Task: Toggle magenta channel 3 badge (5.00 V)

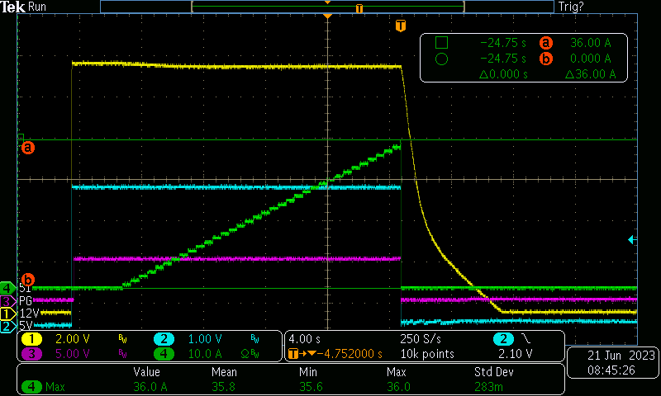Action: click(x=31, y=354)
